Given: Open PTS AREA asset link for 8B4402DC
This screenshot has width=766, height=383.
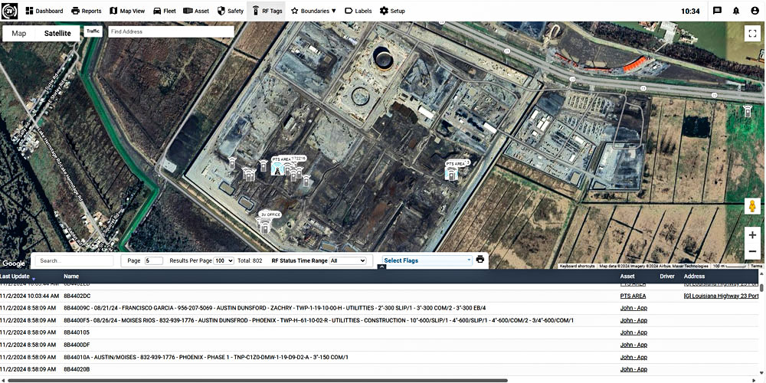Looking at the screenshot, I should (x=633, y=296).
